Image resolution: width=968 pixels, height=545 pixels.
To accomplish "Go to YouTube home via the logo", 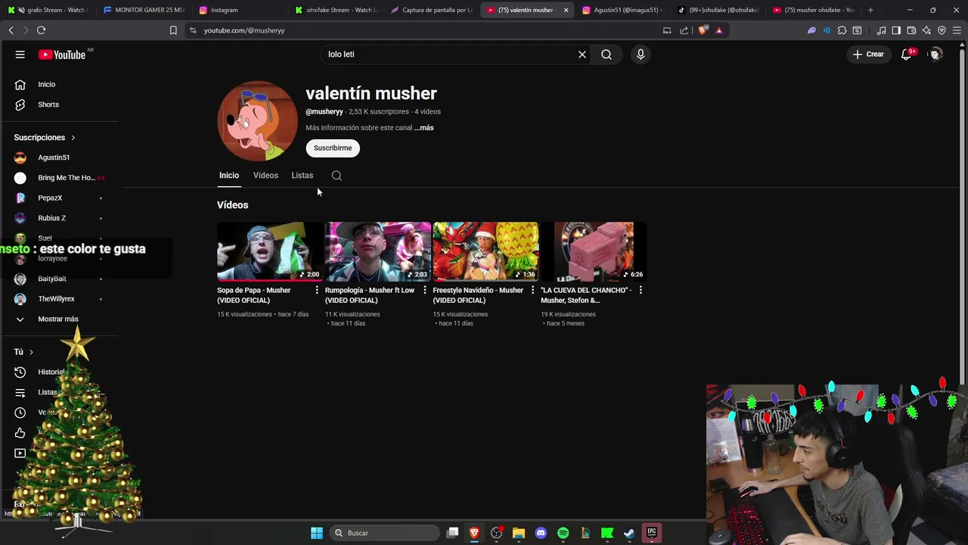I will point(62,54).
